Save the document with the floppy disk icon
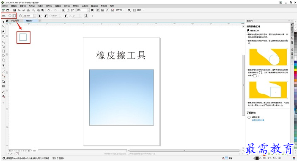This screenshot has width=297, height=162. (x=14, y=10)
